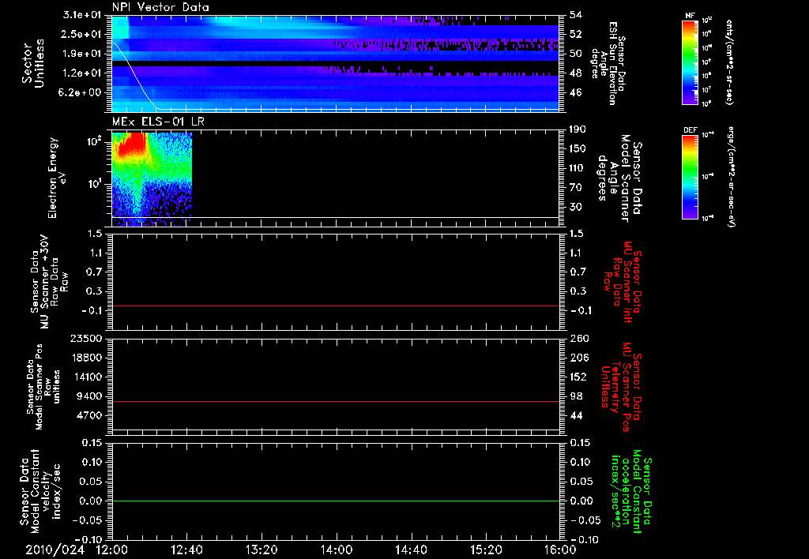Select the 'MEx ELS-01 LR' panel title
The height and width of the screenshot is (559, 809).
tap(158, 122)
